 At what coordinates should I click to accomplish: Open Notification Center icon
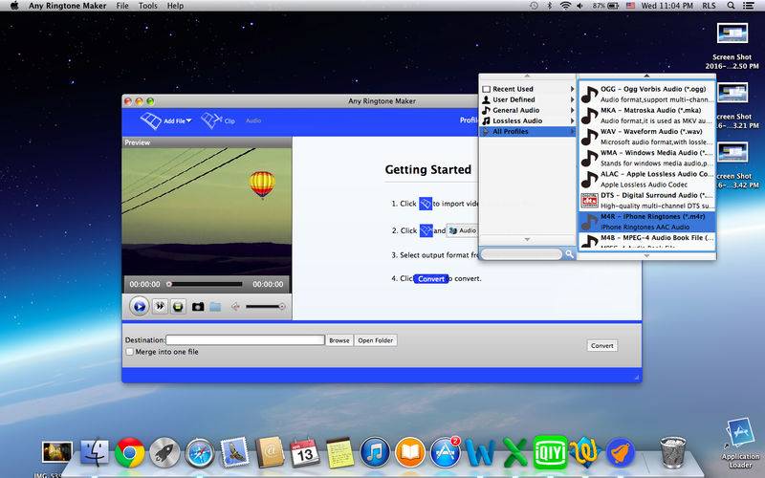[x=748, y=6]
